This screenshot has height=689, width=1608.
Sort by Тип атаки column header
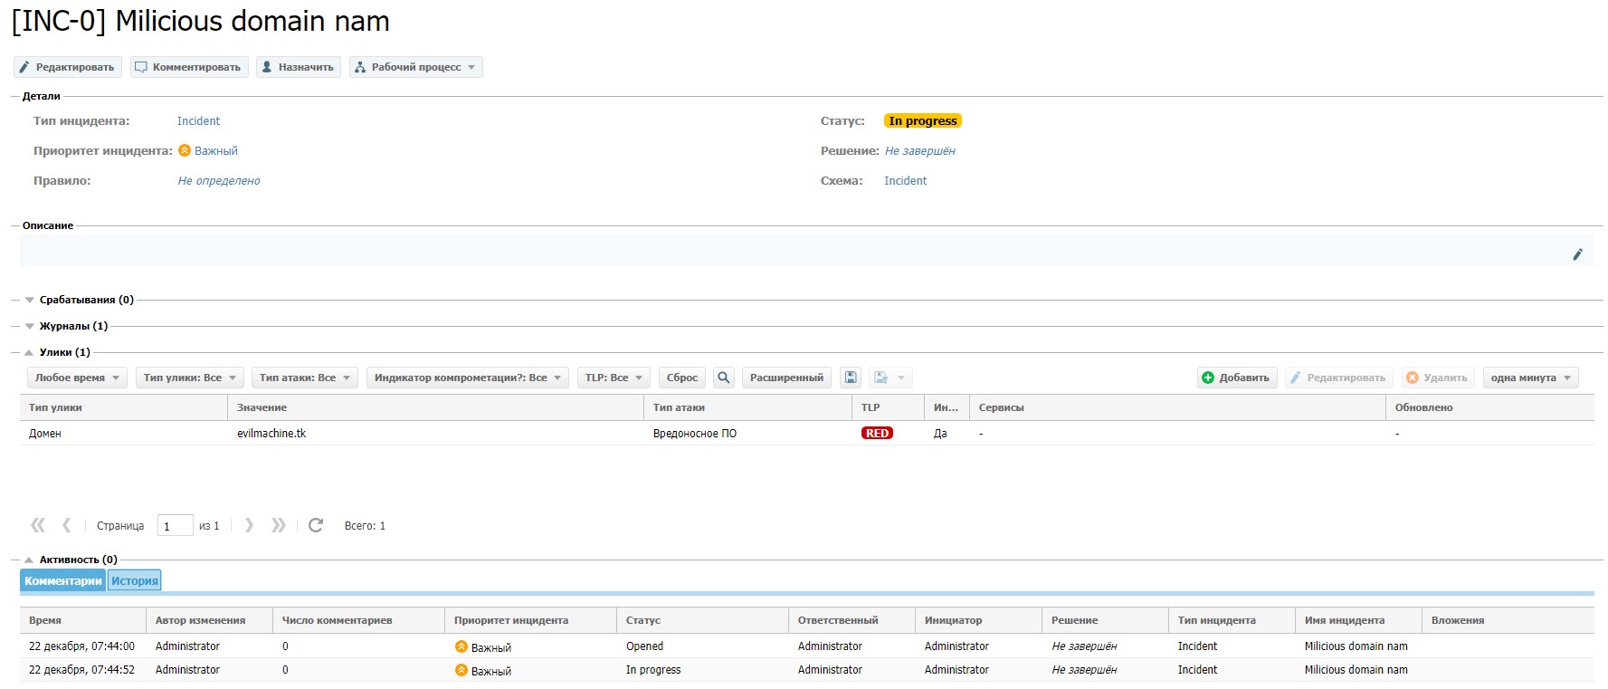point(748,407)
